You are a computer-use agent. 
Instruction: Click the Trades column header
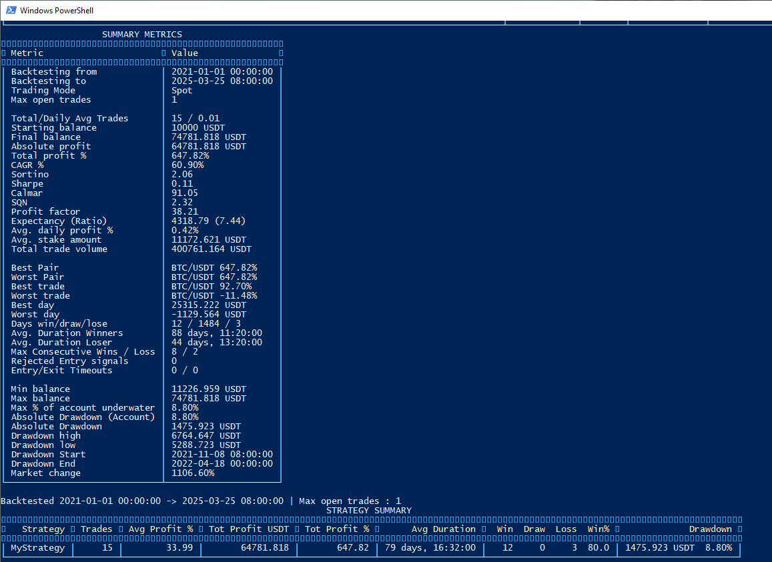[97, 529]
